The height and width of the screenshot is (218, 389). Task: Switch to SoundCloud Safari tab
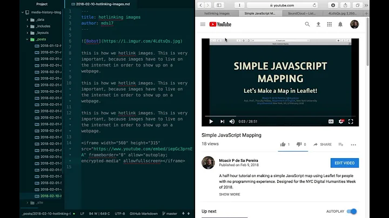point(302,13)
